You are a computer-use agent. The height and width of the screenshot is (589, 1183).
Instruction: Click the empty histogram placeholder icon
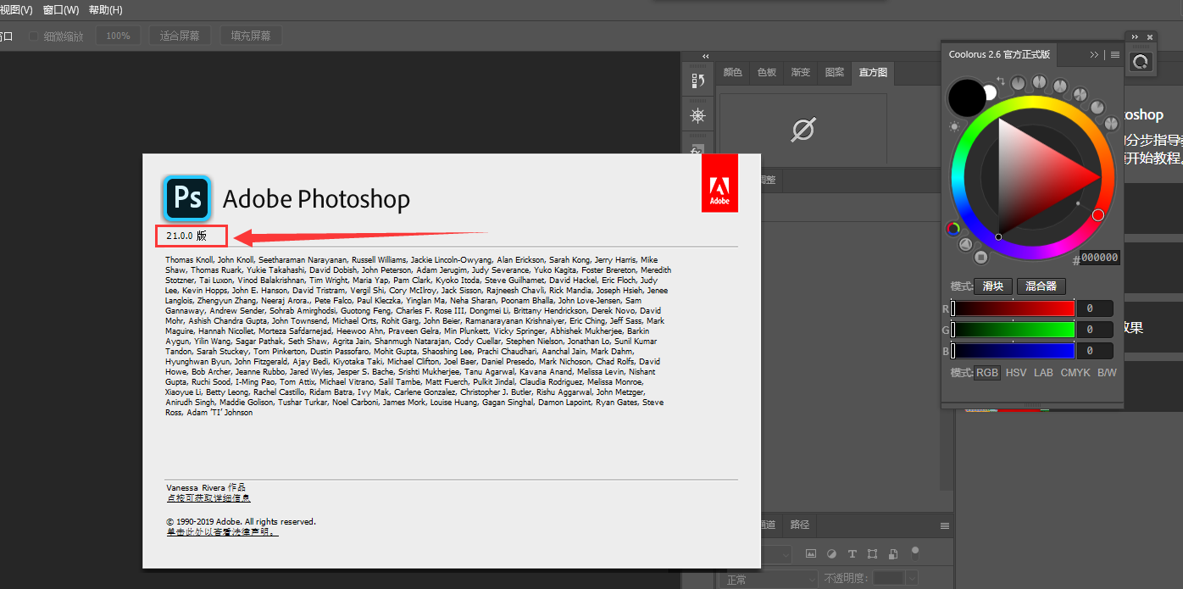click(x=803, y=129)
